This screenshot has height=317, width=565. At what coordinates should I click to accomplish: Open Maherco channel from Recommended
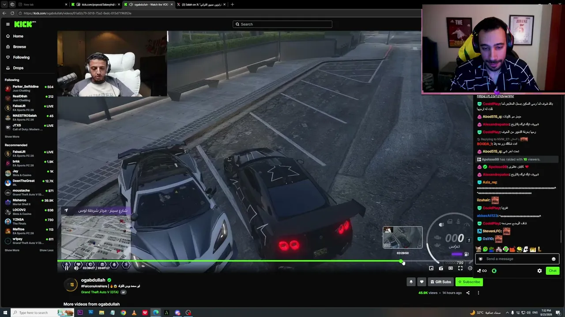point(29,202)
